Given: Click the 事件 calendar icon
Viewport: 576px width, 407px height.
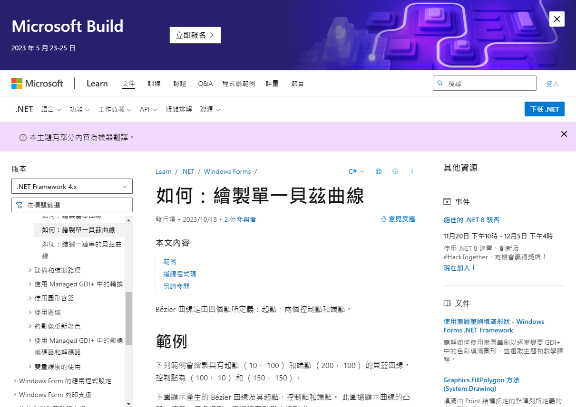Looking at the screenshot, I should pos(447,202).
